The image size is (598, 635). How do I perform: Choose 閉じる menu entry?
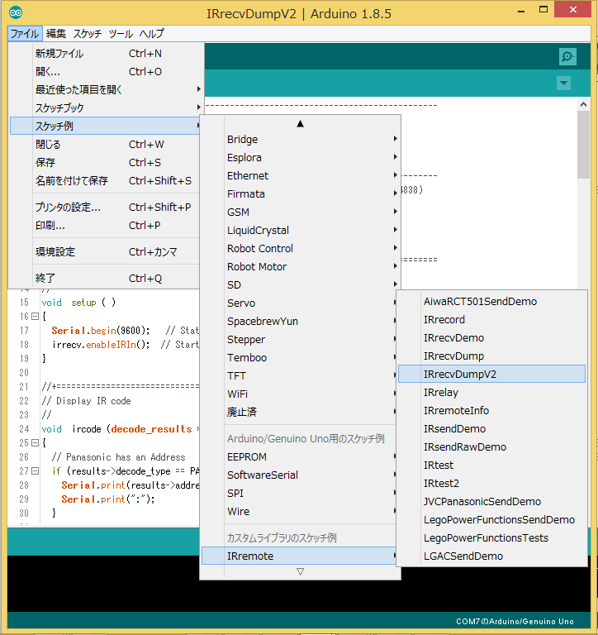coord(105,145)
